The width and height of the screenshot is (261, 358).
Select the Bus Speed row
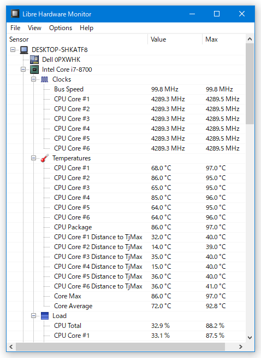126,89
